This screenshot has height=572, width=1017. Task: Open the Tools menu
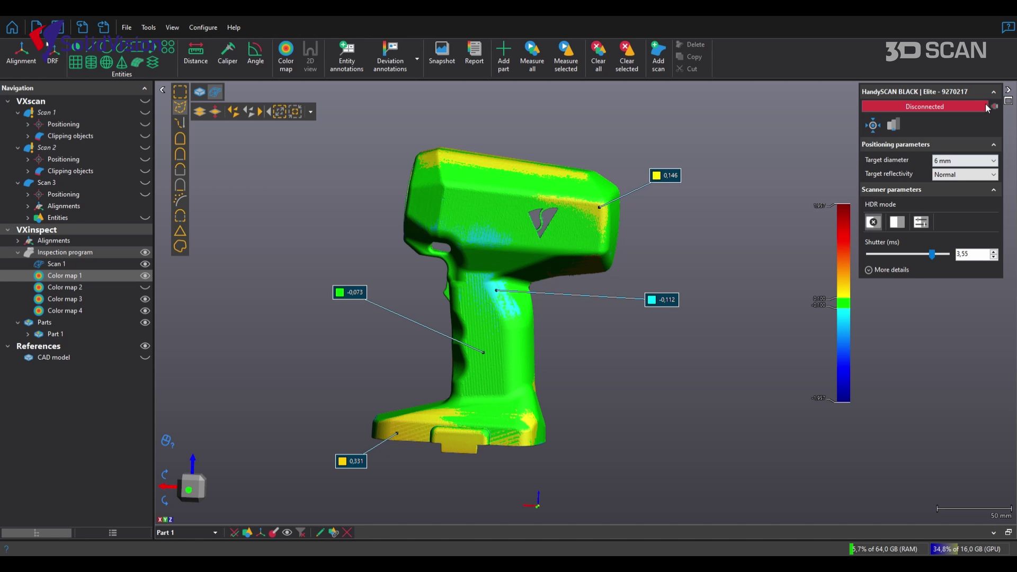tap(148, 28)
